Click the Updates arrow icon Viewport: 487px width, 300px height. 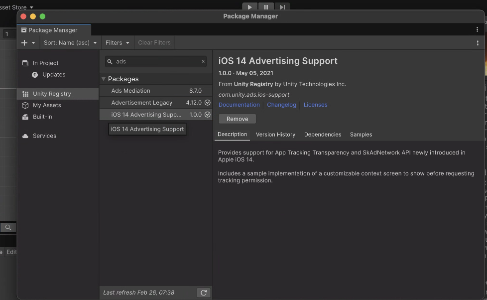[35, 75]
